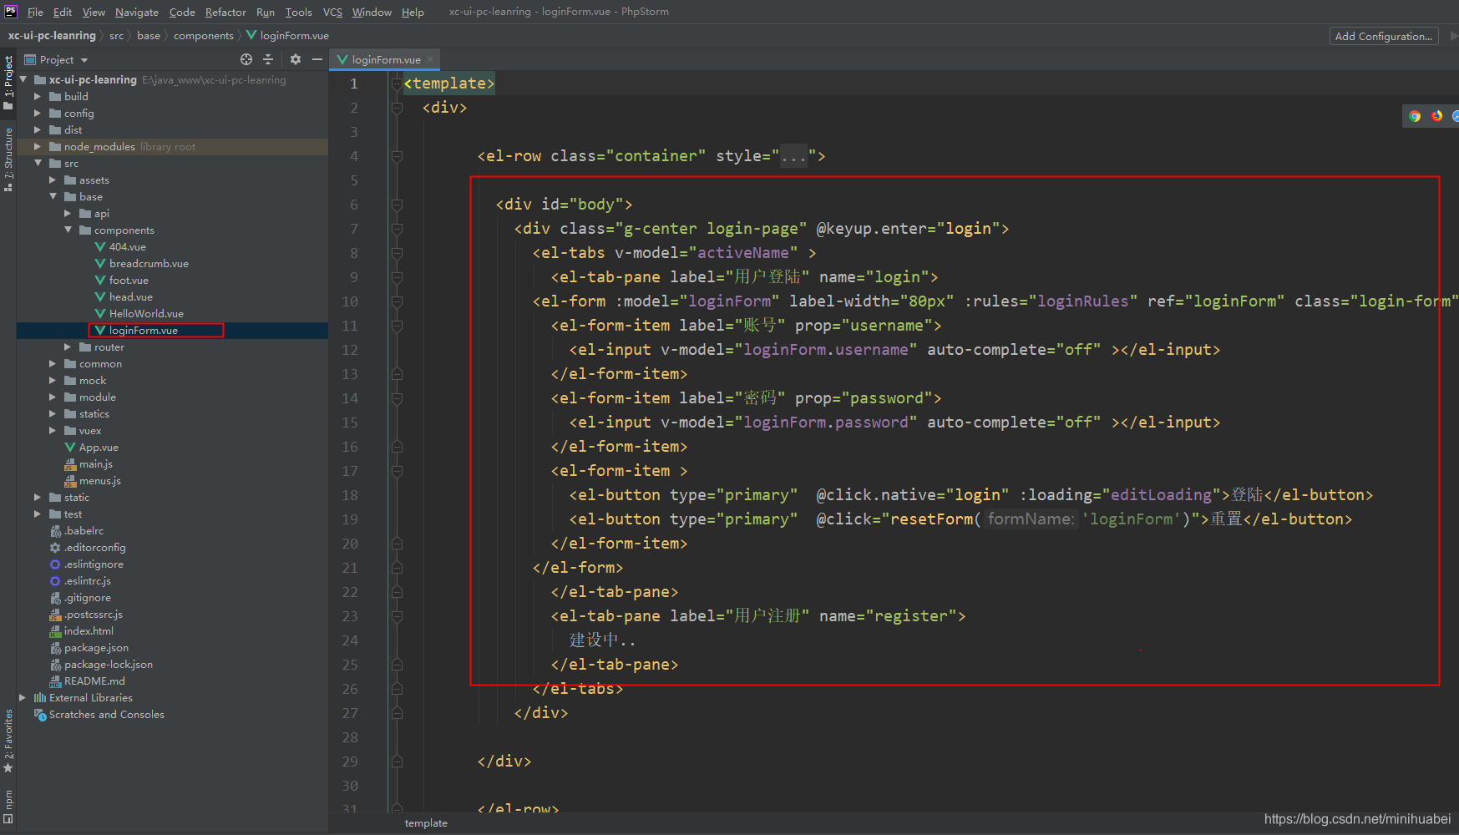The height and width of the screenshot is (835, 1459).
Task: Select foot.vue in project tree
Action: click(x=122, y=281)
